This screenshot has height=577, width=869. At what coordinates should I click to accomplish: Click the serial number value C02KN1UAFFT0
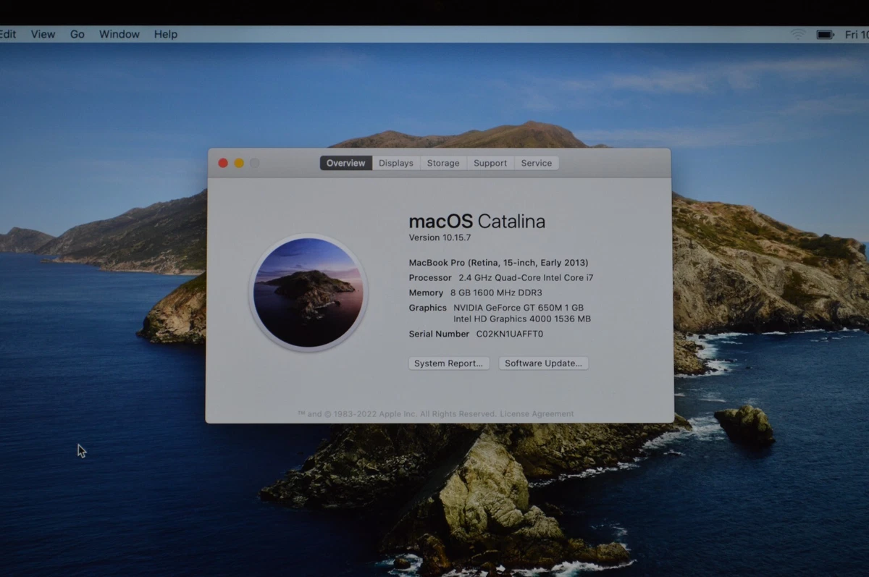pos(510,334)
